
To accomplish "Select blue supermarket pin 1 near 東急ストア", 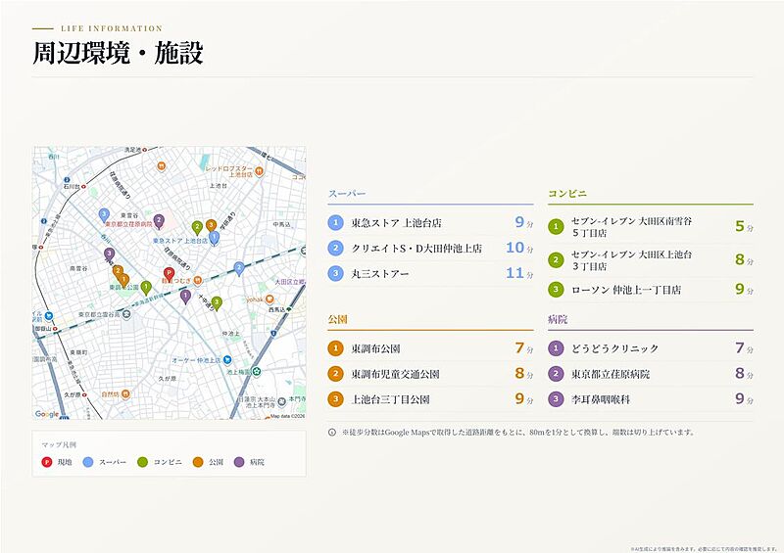I will click(x=214, y=238).
